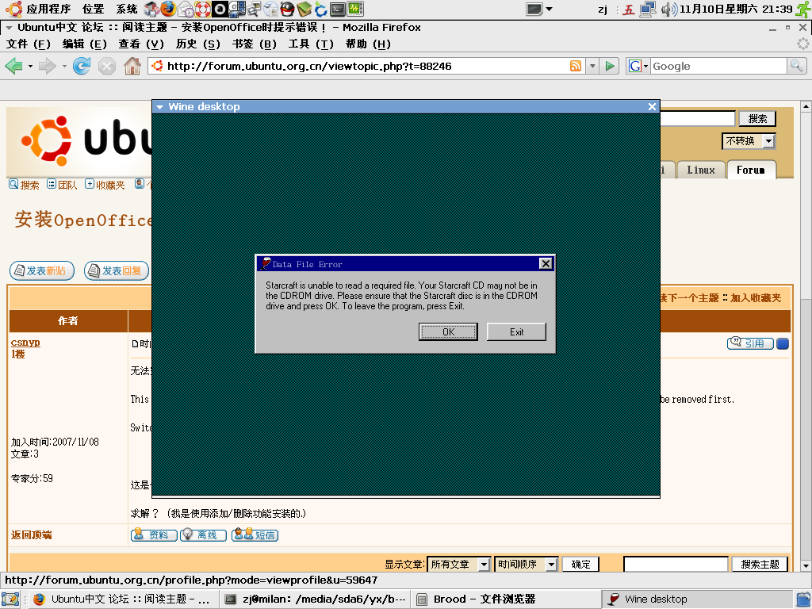
Task: Open the 文件 (F) menu
Action: point(28,44)
